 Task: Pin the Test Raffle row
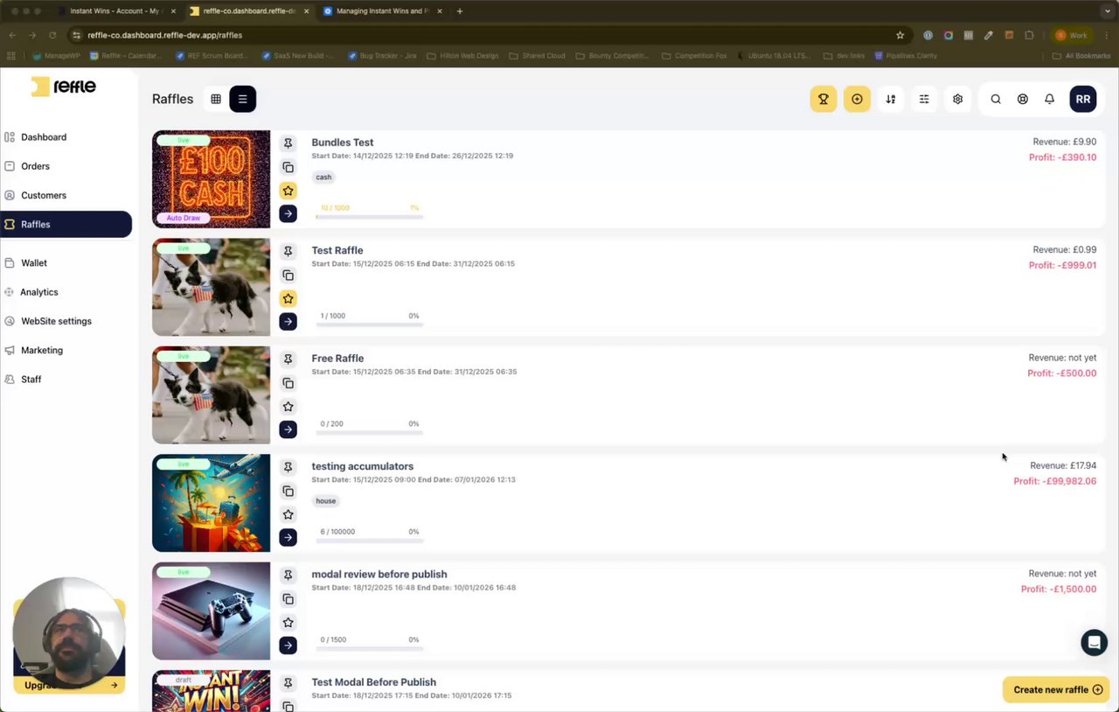pyautogui.click(x=288, y=252)
